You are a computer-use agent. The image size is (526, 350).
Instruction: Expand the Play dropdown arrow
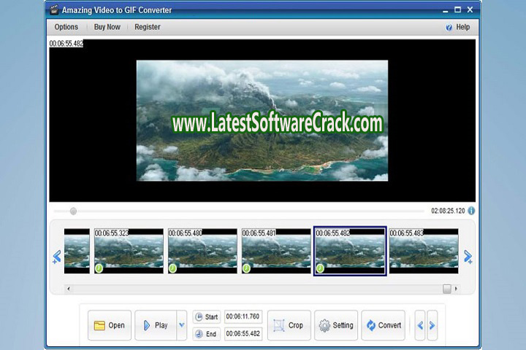point(182,325)
